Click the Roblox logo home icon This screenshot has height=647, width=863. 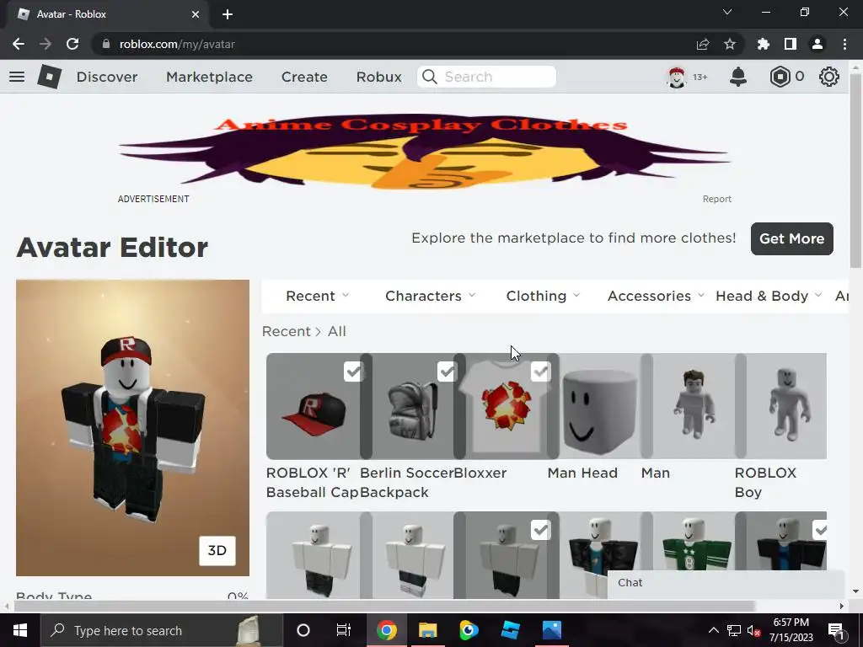point(50,77)
